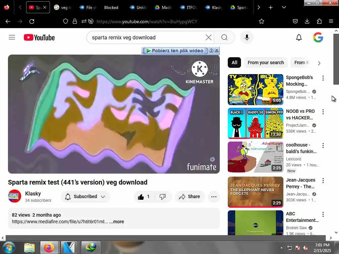Open the mediafire link in description
The width and height of the screenshot is (339, 254).
pos(60,222)
